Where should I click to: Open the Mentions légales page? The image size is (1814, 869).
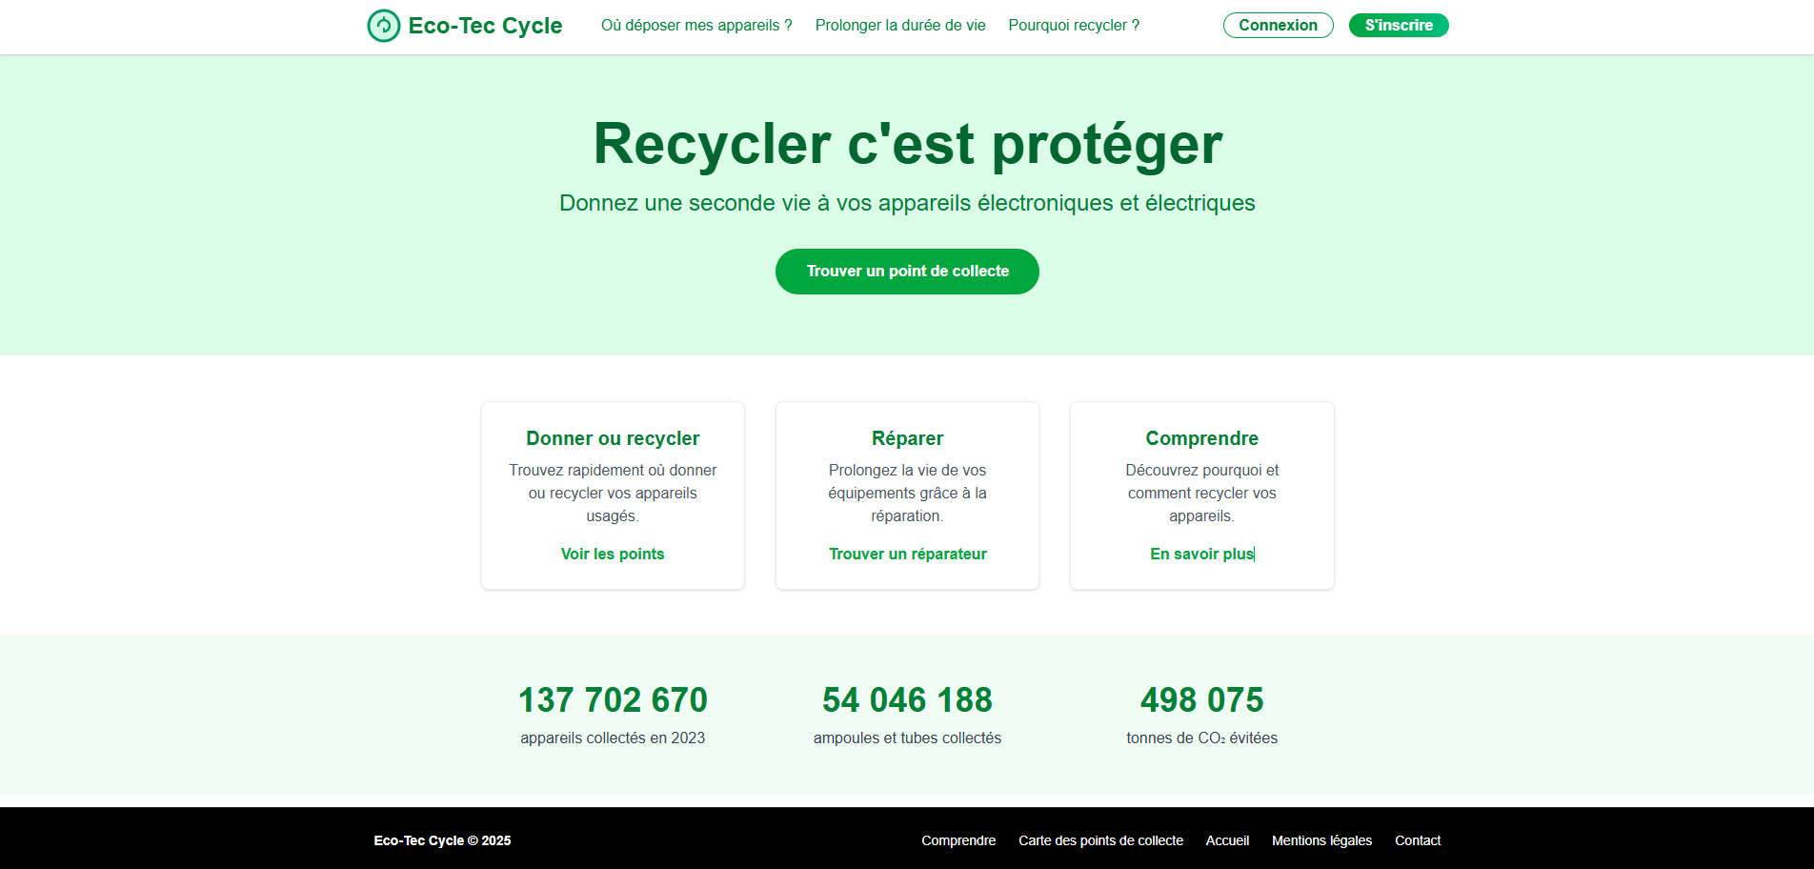[x=1321, y=840]
